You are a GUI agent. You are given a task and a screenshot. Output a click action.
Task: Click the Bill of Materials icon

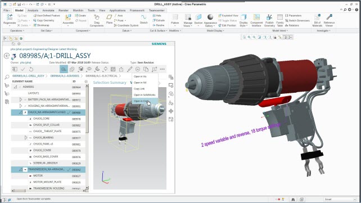317,17
